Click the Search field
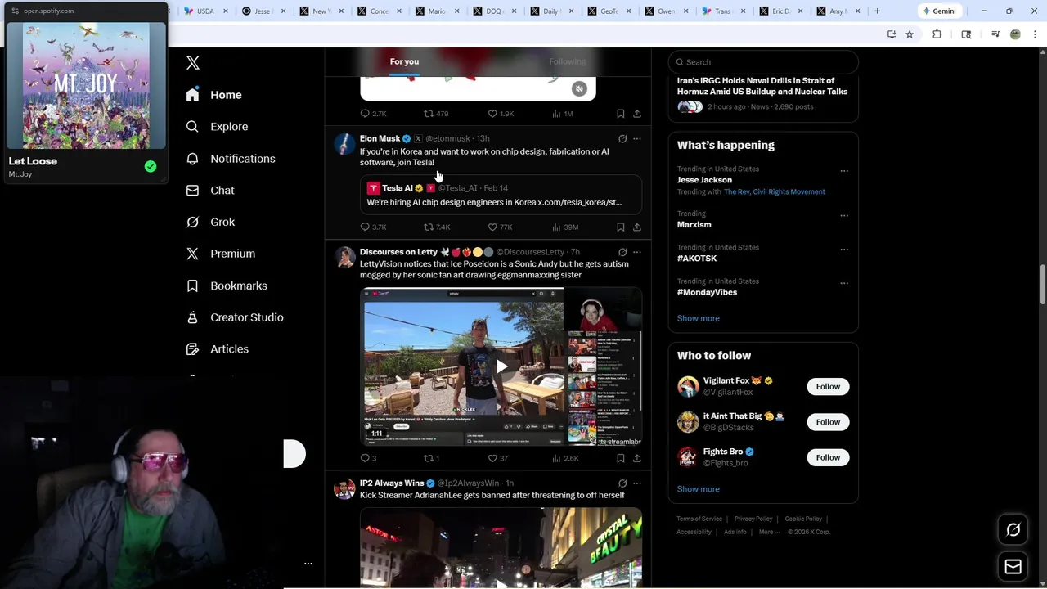The image size is (1047, 589). pyautogui.click(x=763, y=62)
